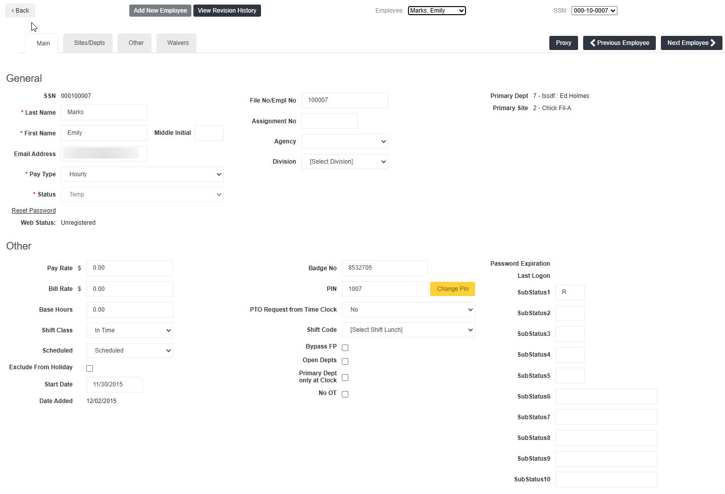This screenshot has width=725, height=494.
Task: Expand the Shift Code dropdown
Action: click(x=408, y=330)
